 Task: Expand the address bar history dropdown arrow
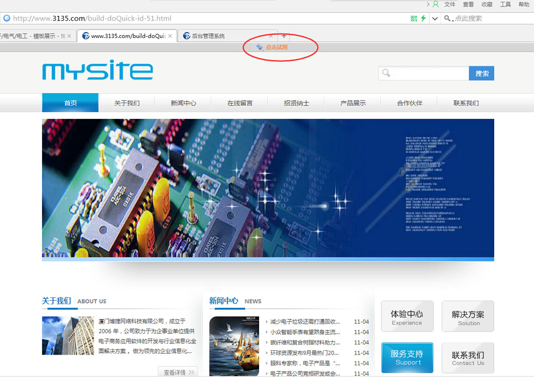(x=435, y=19)
